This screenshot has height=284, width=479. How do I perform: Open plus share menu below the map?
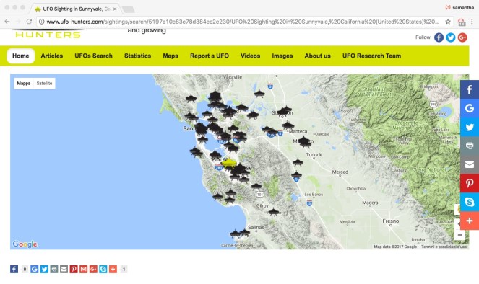click(x=113, y=269)
